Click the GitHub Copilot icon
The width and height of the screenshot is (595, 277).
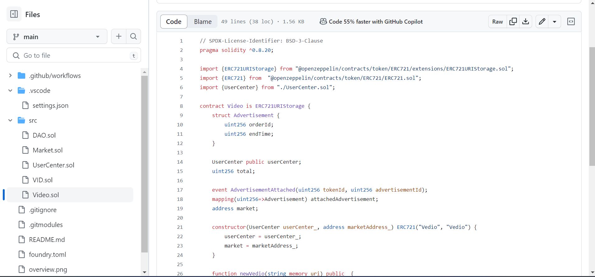pyautogui.click(x=323, y=21)
